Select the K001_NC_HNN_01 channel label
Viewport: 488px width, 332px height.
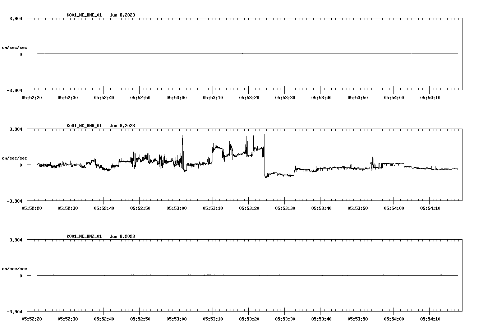pos(84,126)
